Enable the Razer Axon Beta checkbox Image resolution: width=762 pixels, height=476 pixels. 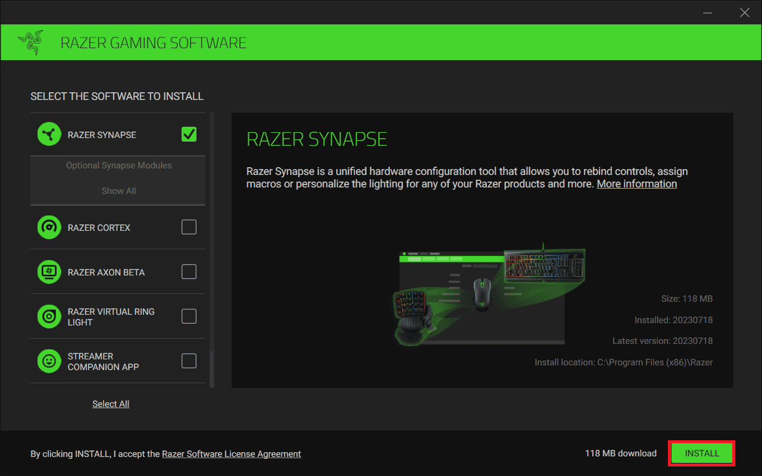[x=189, y=271]
